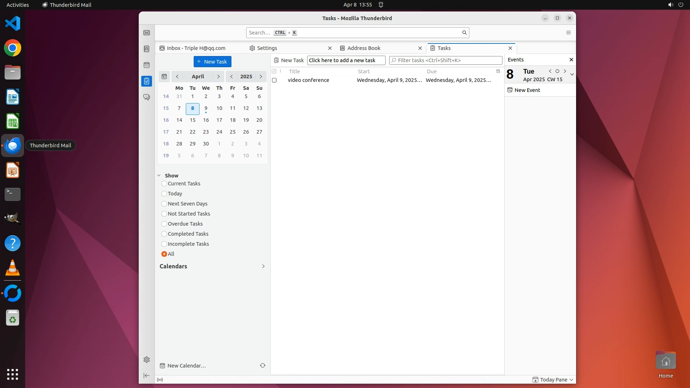Check off the video conference task
This screenshot has height=388, width=690.
coord(274,80)
